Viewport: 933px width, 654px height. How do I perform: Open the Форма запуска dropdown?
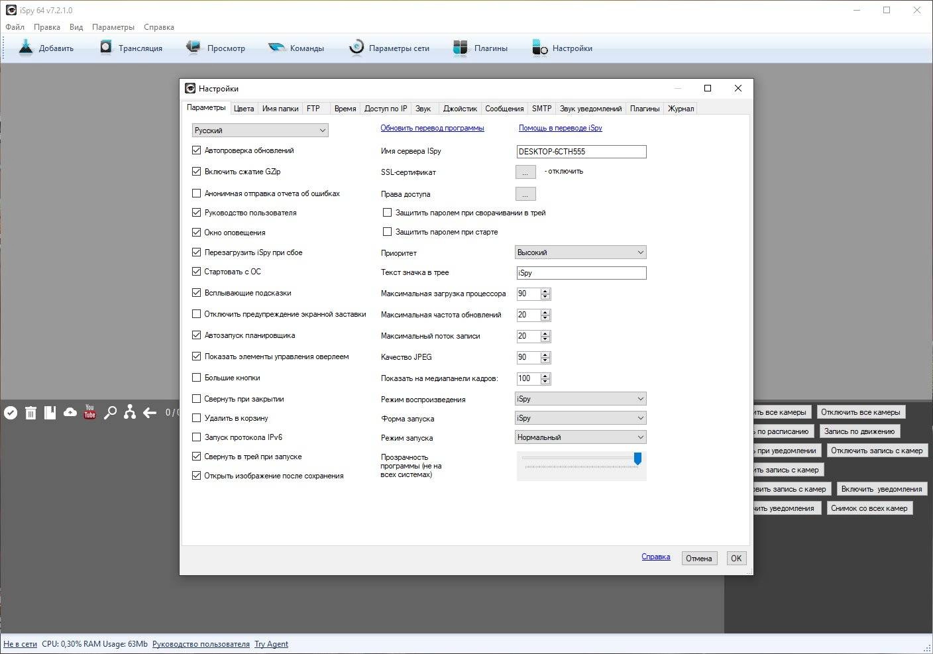tap(580, 418)
